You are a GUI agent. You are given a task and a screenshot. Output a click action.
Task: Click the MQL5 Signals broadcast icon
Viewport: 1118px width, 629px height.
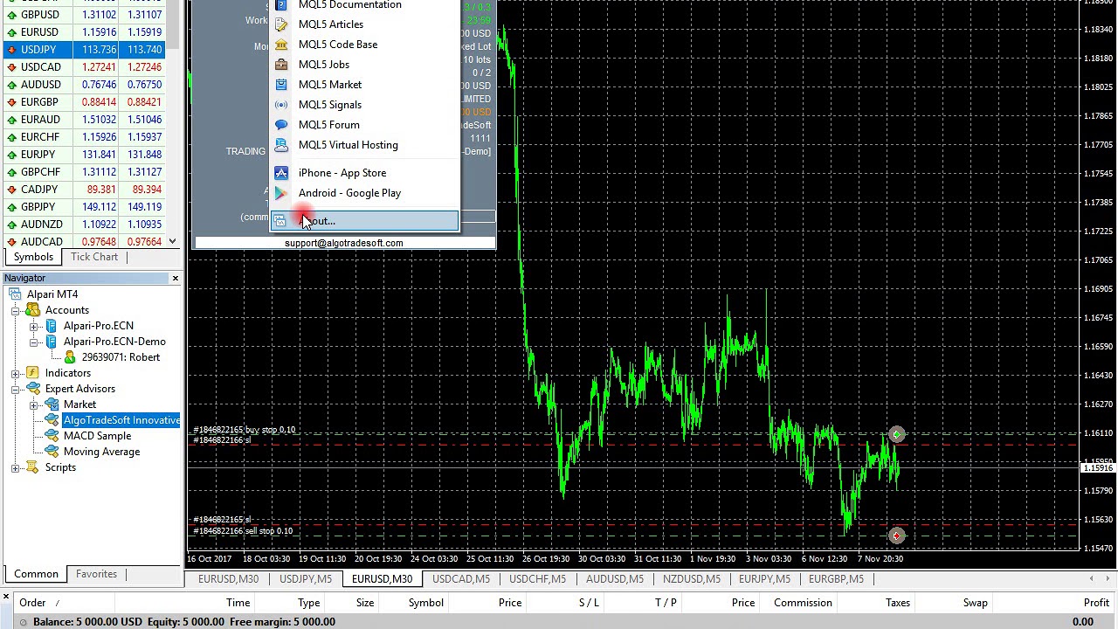click(x=281, y=105)
